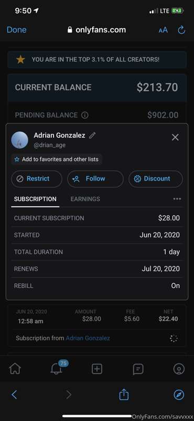The height and width of the screenshot is (421, 194).
Task: Tap the Discount button
Action: (x=156, y=179)
